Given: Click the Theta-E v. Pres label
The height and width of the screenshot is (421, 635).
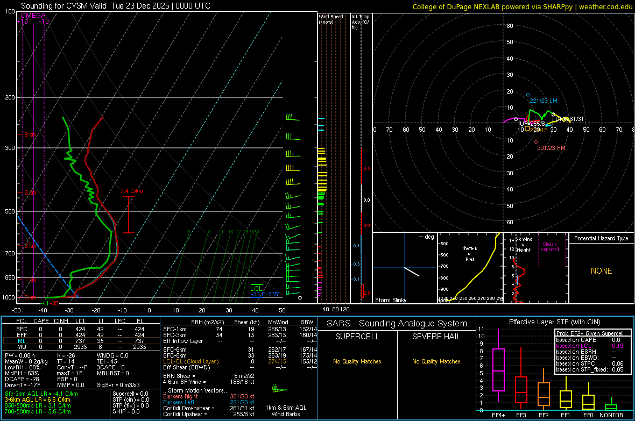Looking at the screenshot, I should coord(470,253).
